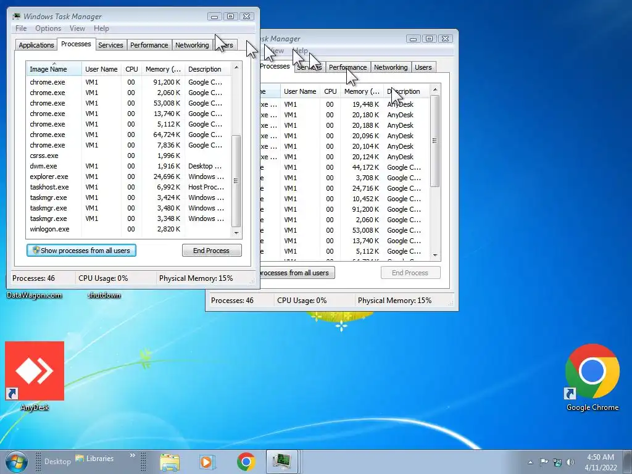Image resolution: width=632 pixels, height=474 pixels.
Task: Launch Windows Media Player from taskbar
Action: [207, 462]
